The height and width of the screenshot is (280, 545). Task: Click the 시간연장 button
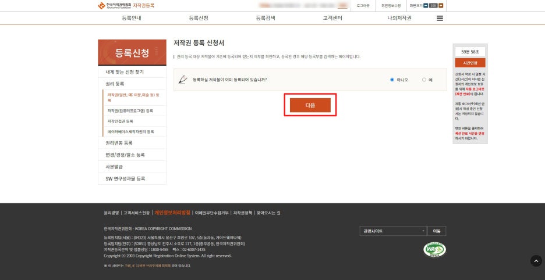tap(470, 63)
